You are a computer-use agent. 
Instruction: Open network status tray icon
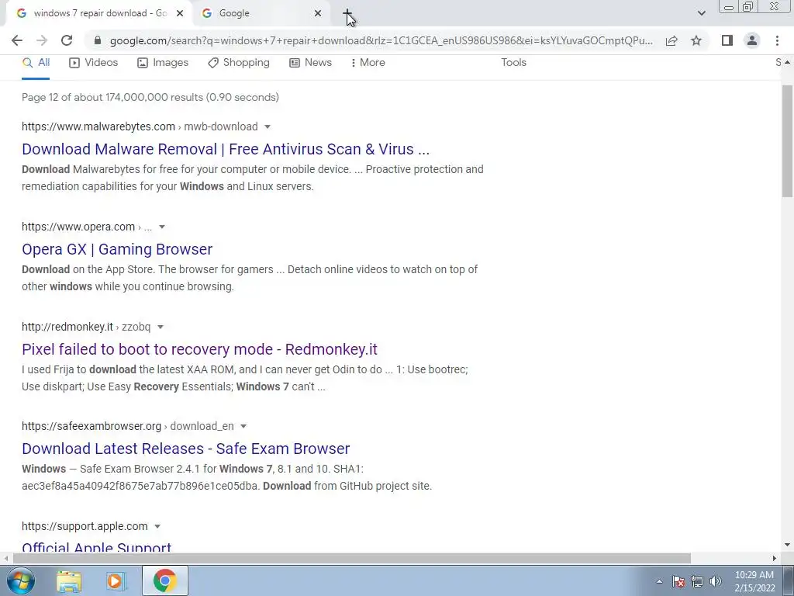coord(697,581)
